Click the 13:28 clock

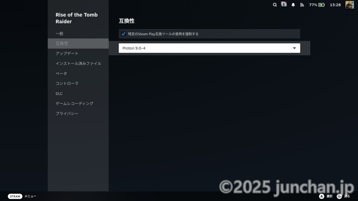tap(335, 5)
